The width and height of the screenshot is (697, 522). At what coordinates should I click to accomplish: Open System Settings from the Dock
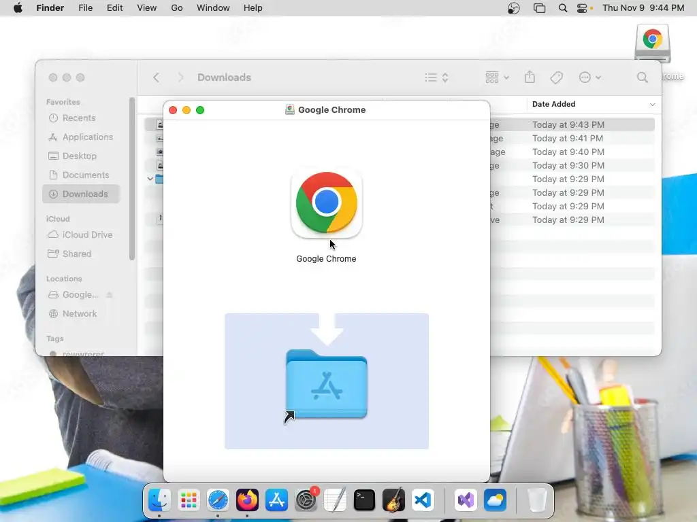pos(306,500)
